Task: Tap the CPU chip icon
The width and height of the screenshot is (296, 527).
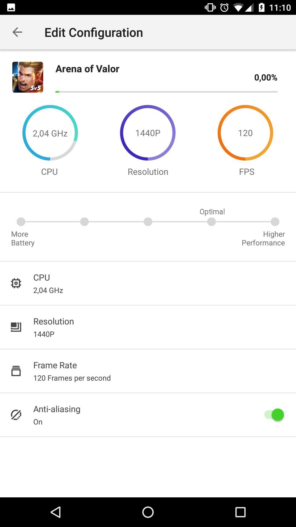Action: coord(16,283)
